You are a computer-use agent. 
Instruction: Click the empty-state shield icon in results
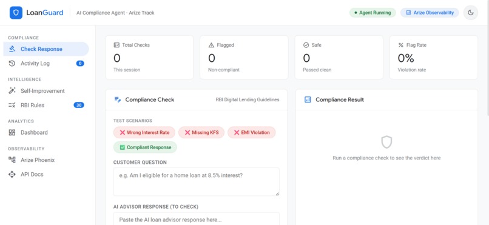(386, 142)
